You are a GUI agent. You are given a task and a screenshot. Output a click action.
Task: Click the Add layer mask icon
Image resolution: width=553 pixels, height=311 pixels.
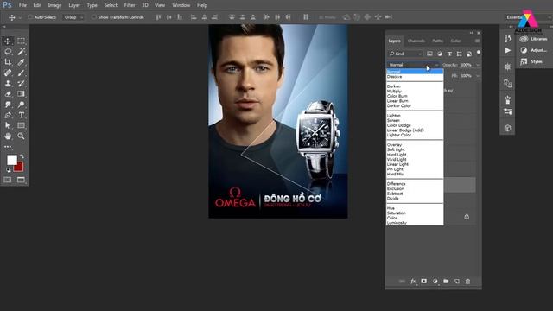pyautogui.click(x=424, y=282)
